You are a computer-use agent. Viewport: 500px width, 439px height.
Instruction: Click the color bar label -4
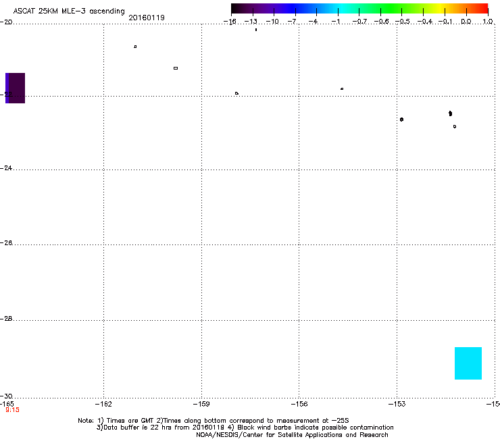[314, 22]
